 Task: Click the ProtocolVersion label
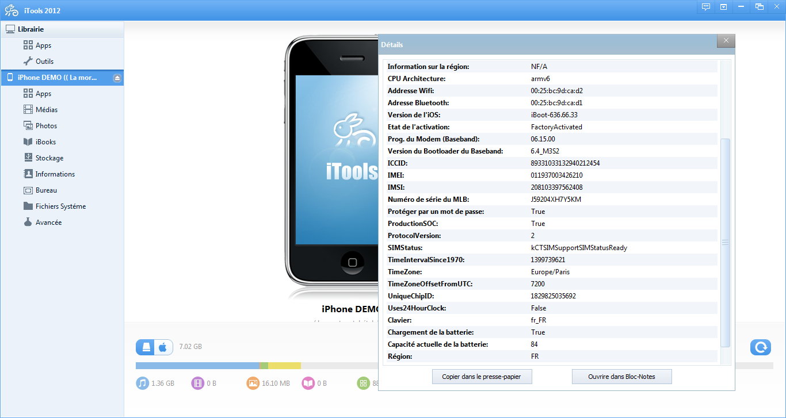click(414, 236)
